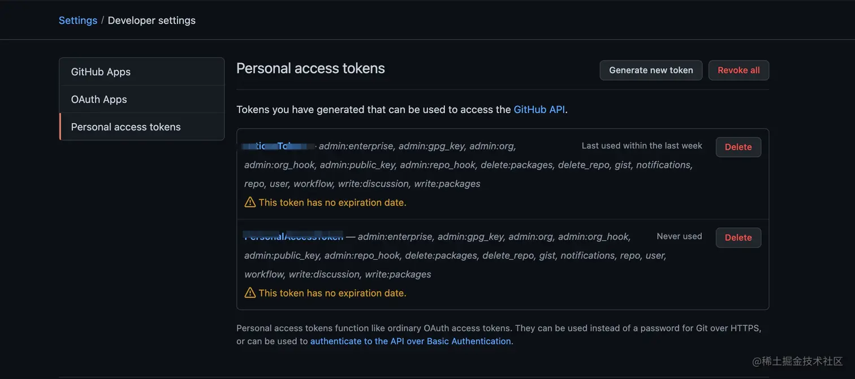Click the red Revoke all button

[x=739, y=70]
